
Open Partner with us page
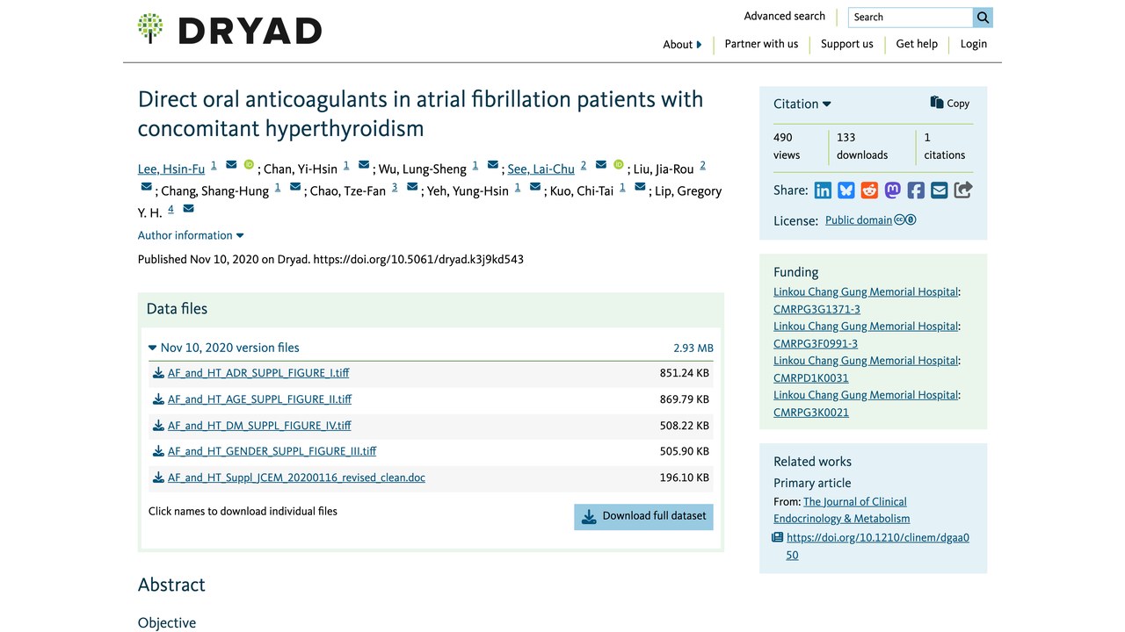click(x=761, y=44)
